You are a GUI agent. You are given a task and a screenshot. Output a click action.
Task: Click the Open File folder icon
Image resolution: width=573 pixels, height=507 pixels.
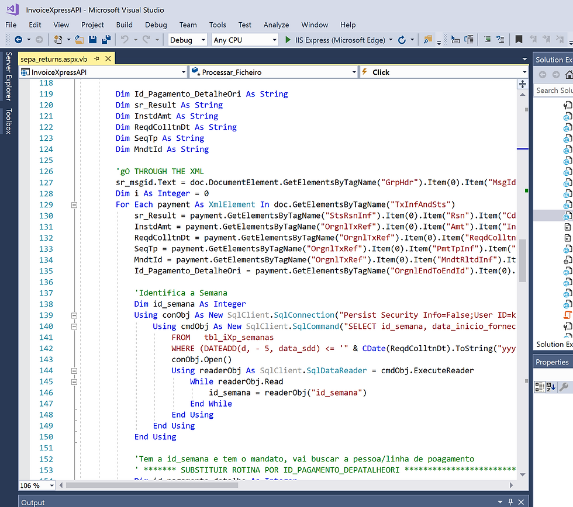click(80, 40)
